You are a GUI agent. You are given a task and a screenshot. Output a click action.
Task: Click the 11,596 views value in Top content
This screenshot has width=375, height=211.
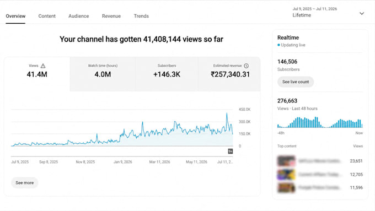pos(356,187)
